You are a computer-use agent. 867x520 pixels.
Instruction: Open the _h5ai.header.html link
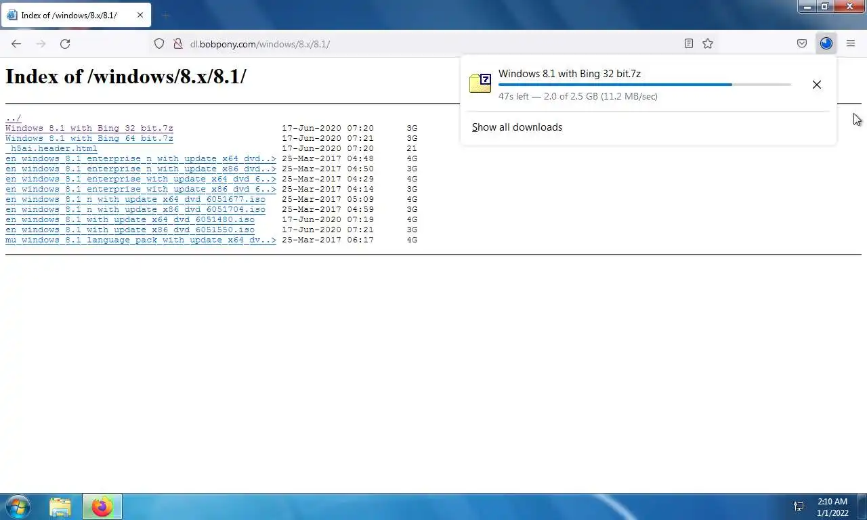click(x=51, y=148)
